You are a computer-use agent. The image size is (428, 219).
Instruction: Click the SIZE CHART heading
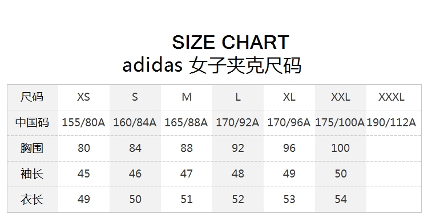pos(231,42)
